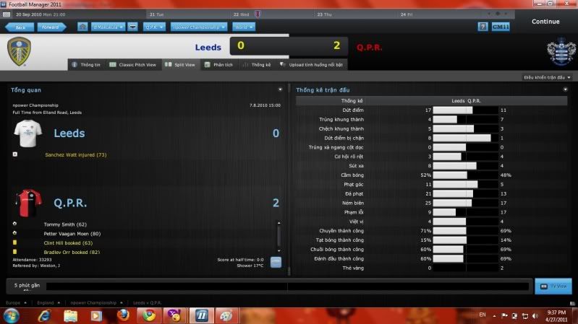The height and width of the screenshot is (324, 578).
Task: Click Tommy Smith (62) goal entry
Action: [65, 224]
